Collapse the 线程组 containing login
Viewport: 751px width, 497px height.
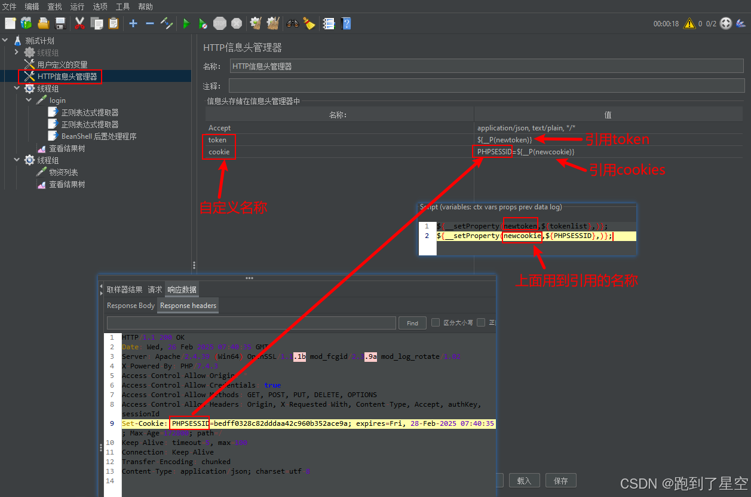point(17,89)
